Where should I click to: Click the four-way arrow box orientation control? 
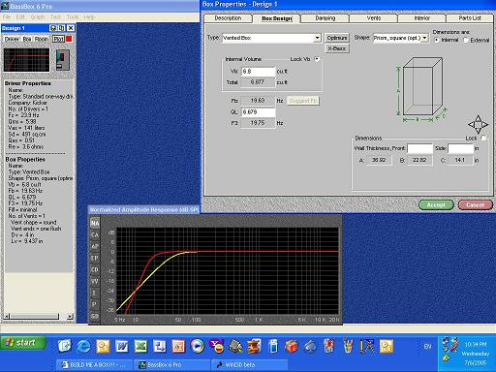click(x=478, y=125)
